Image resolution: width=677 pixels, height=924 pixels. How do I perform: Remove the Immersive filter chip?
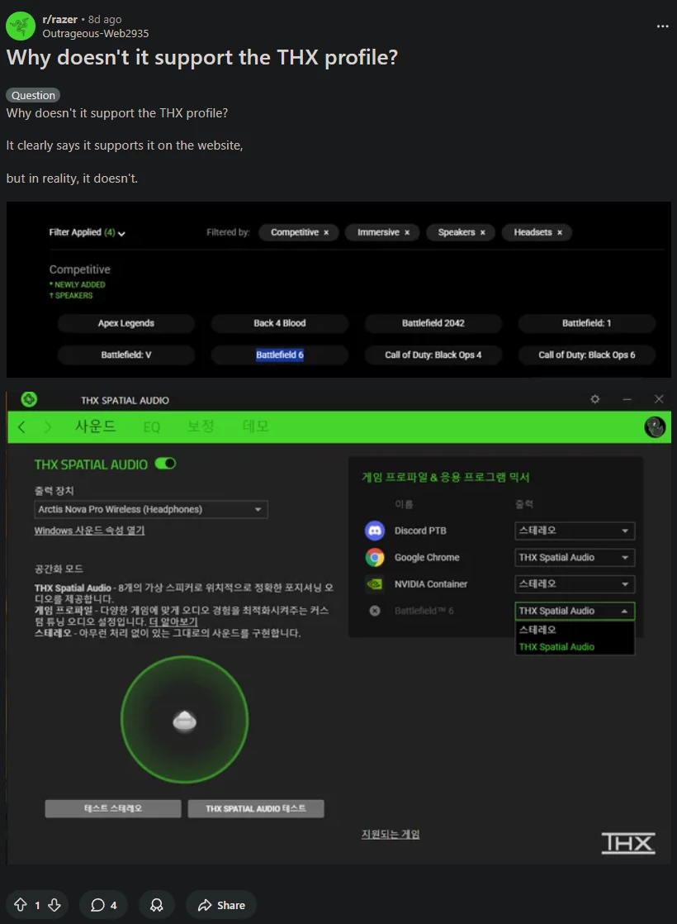[x=407, y=233]
